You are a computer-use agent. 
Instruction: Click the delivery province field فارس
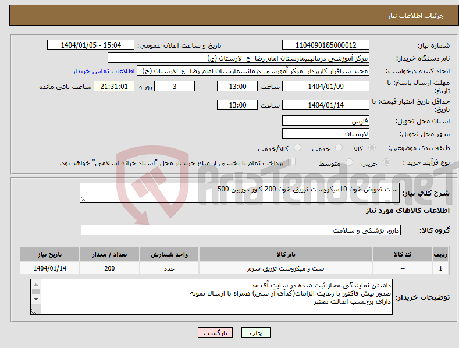tap(326, 120)
